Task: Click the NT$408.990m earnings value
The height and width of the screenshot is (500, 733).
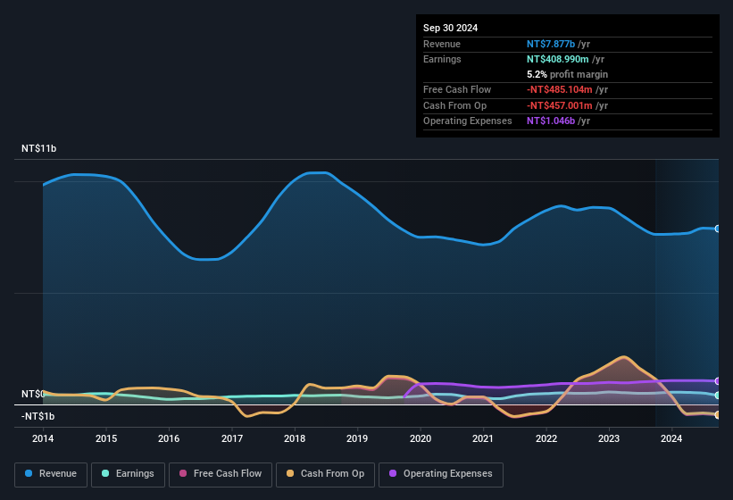Action: click(558, 59)
